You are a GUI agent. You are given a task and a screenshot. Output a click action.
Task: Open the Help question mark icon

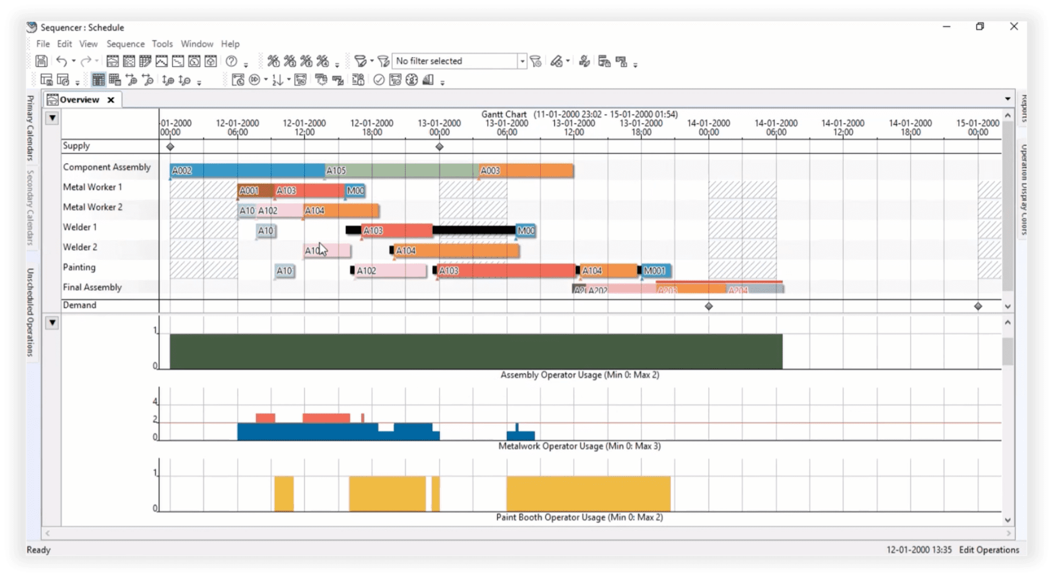point(231,61)
